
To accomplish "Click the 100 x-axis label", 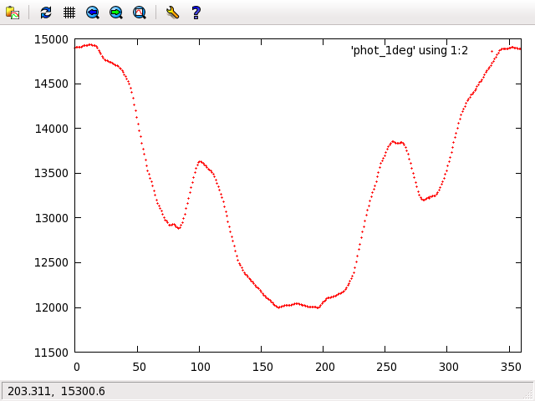I will (201, 367).
